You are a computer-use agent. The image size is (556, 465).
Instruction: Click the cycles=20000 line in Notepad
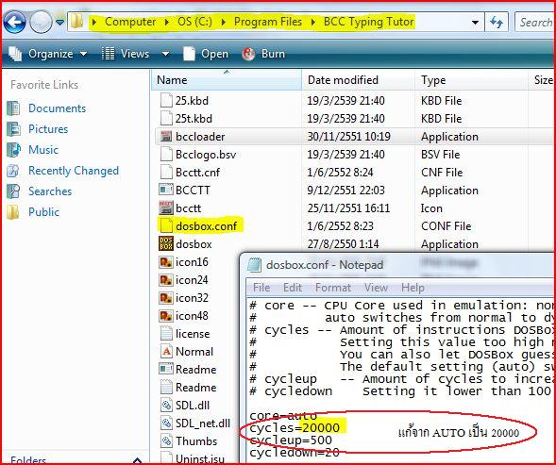[x=295, y=428]
